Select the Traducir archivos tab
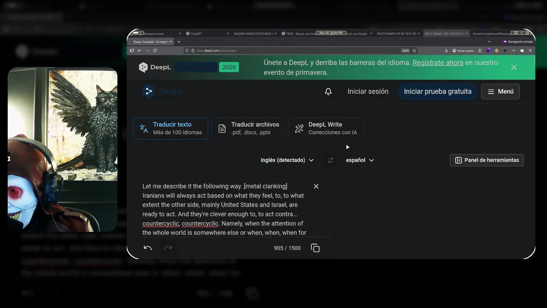 [x=249, y=128]
